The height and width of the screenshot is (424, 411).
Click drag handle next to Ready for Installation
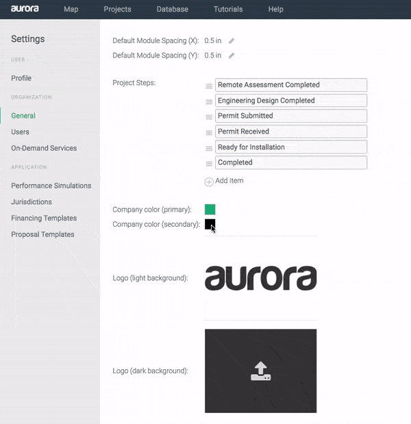pyautogui.click(x=209, y=148)
